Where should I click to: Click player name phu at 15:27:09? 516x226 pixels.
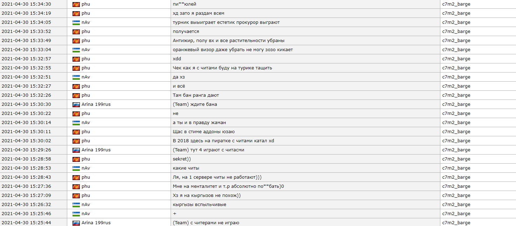pos(86,196)
